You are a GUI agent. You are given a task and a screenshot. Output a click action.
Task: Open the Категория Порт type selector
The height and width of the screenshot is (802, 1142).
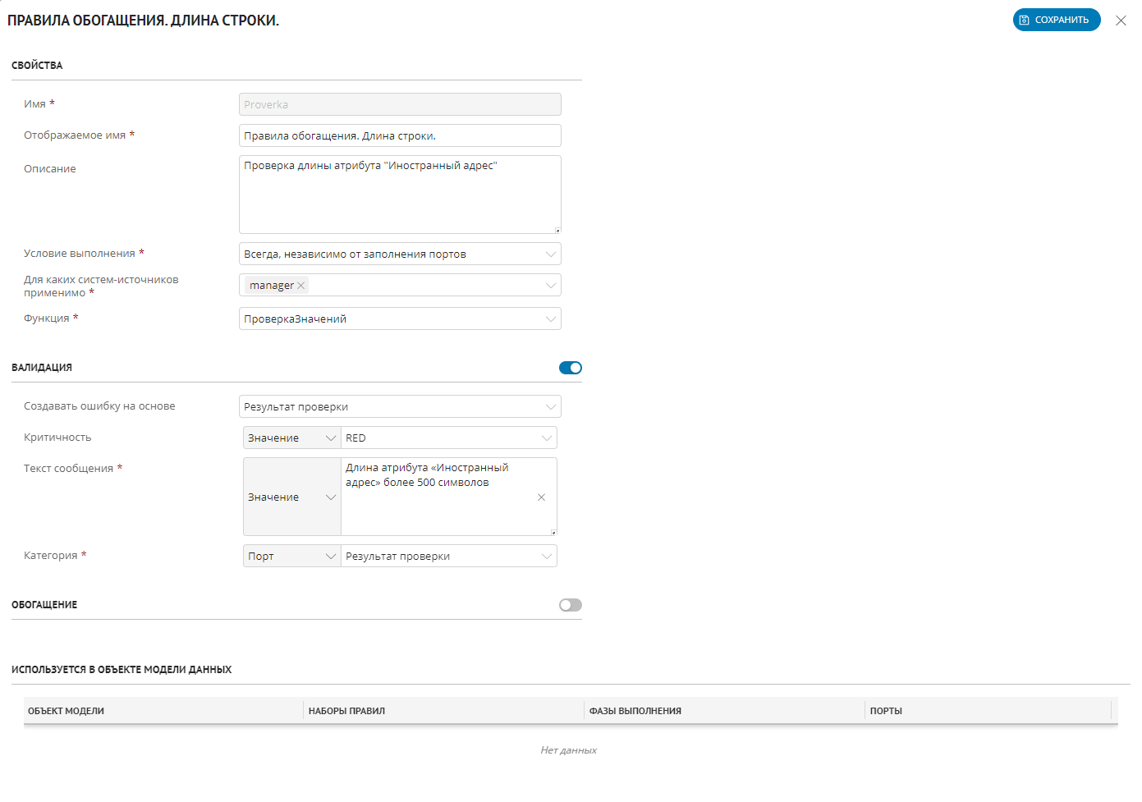coord(291,557)
